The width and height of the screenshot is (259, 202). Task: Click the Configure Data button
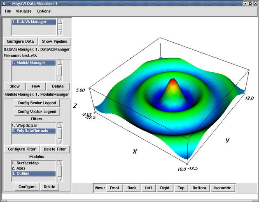pyautogui.click(x=20, y=41)
